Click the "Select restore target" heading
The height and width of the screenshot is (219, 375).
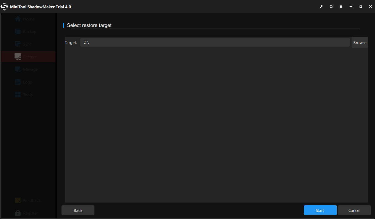click(89, 25)
